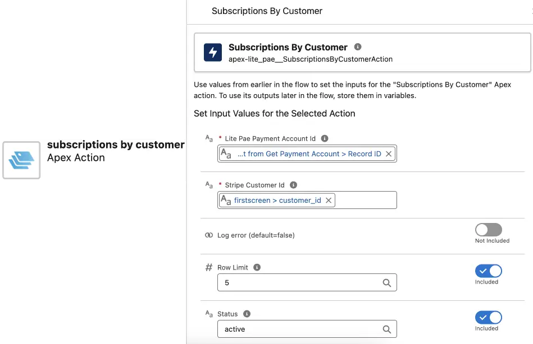This screenshot has height=344, width=533.
Task: Click the 'Not Included' label under Log error toggle
Action: [492, 240]
